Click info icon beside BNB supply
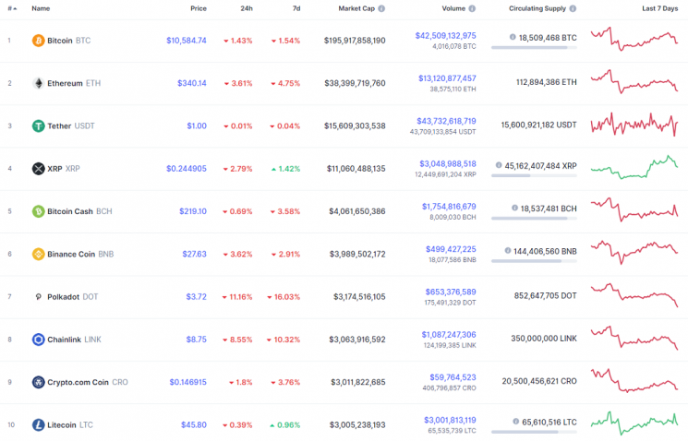This screenshot has height=441, width=688. pos(508,251)
